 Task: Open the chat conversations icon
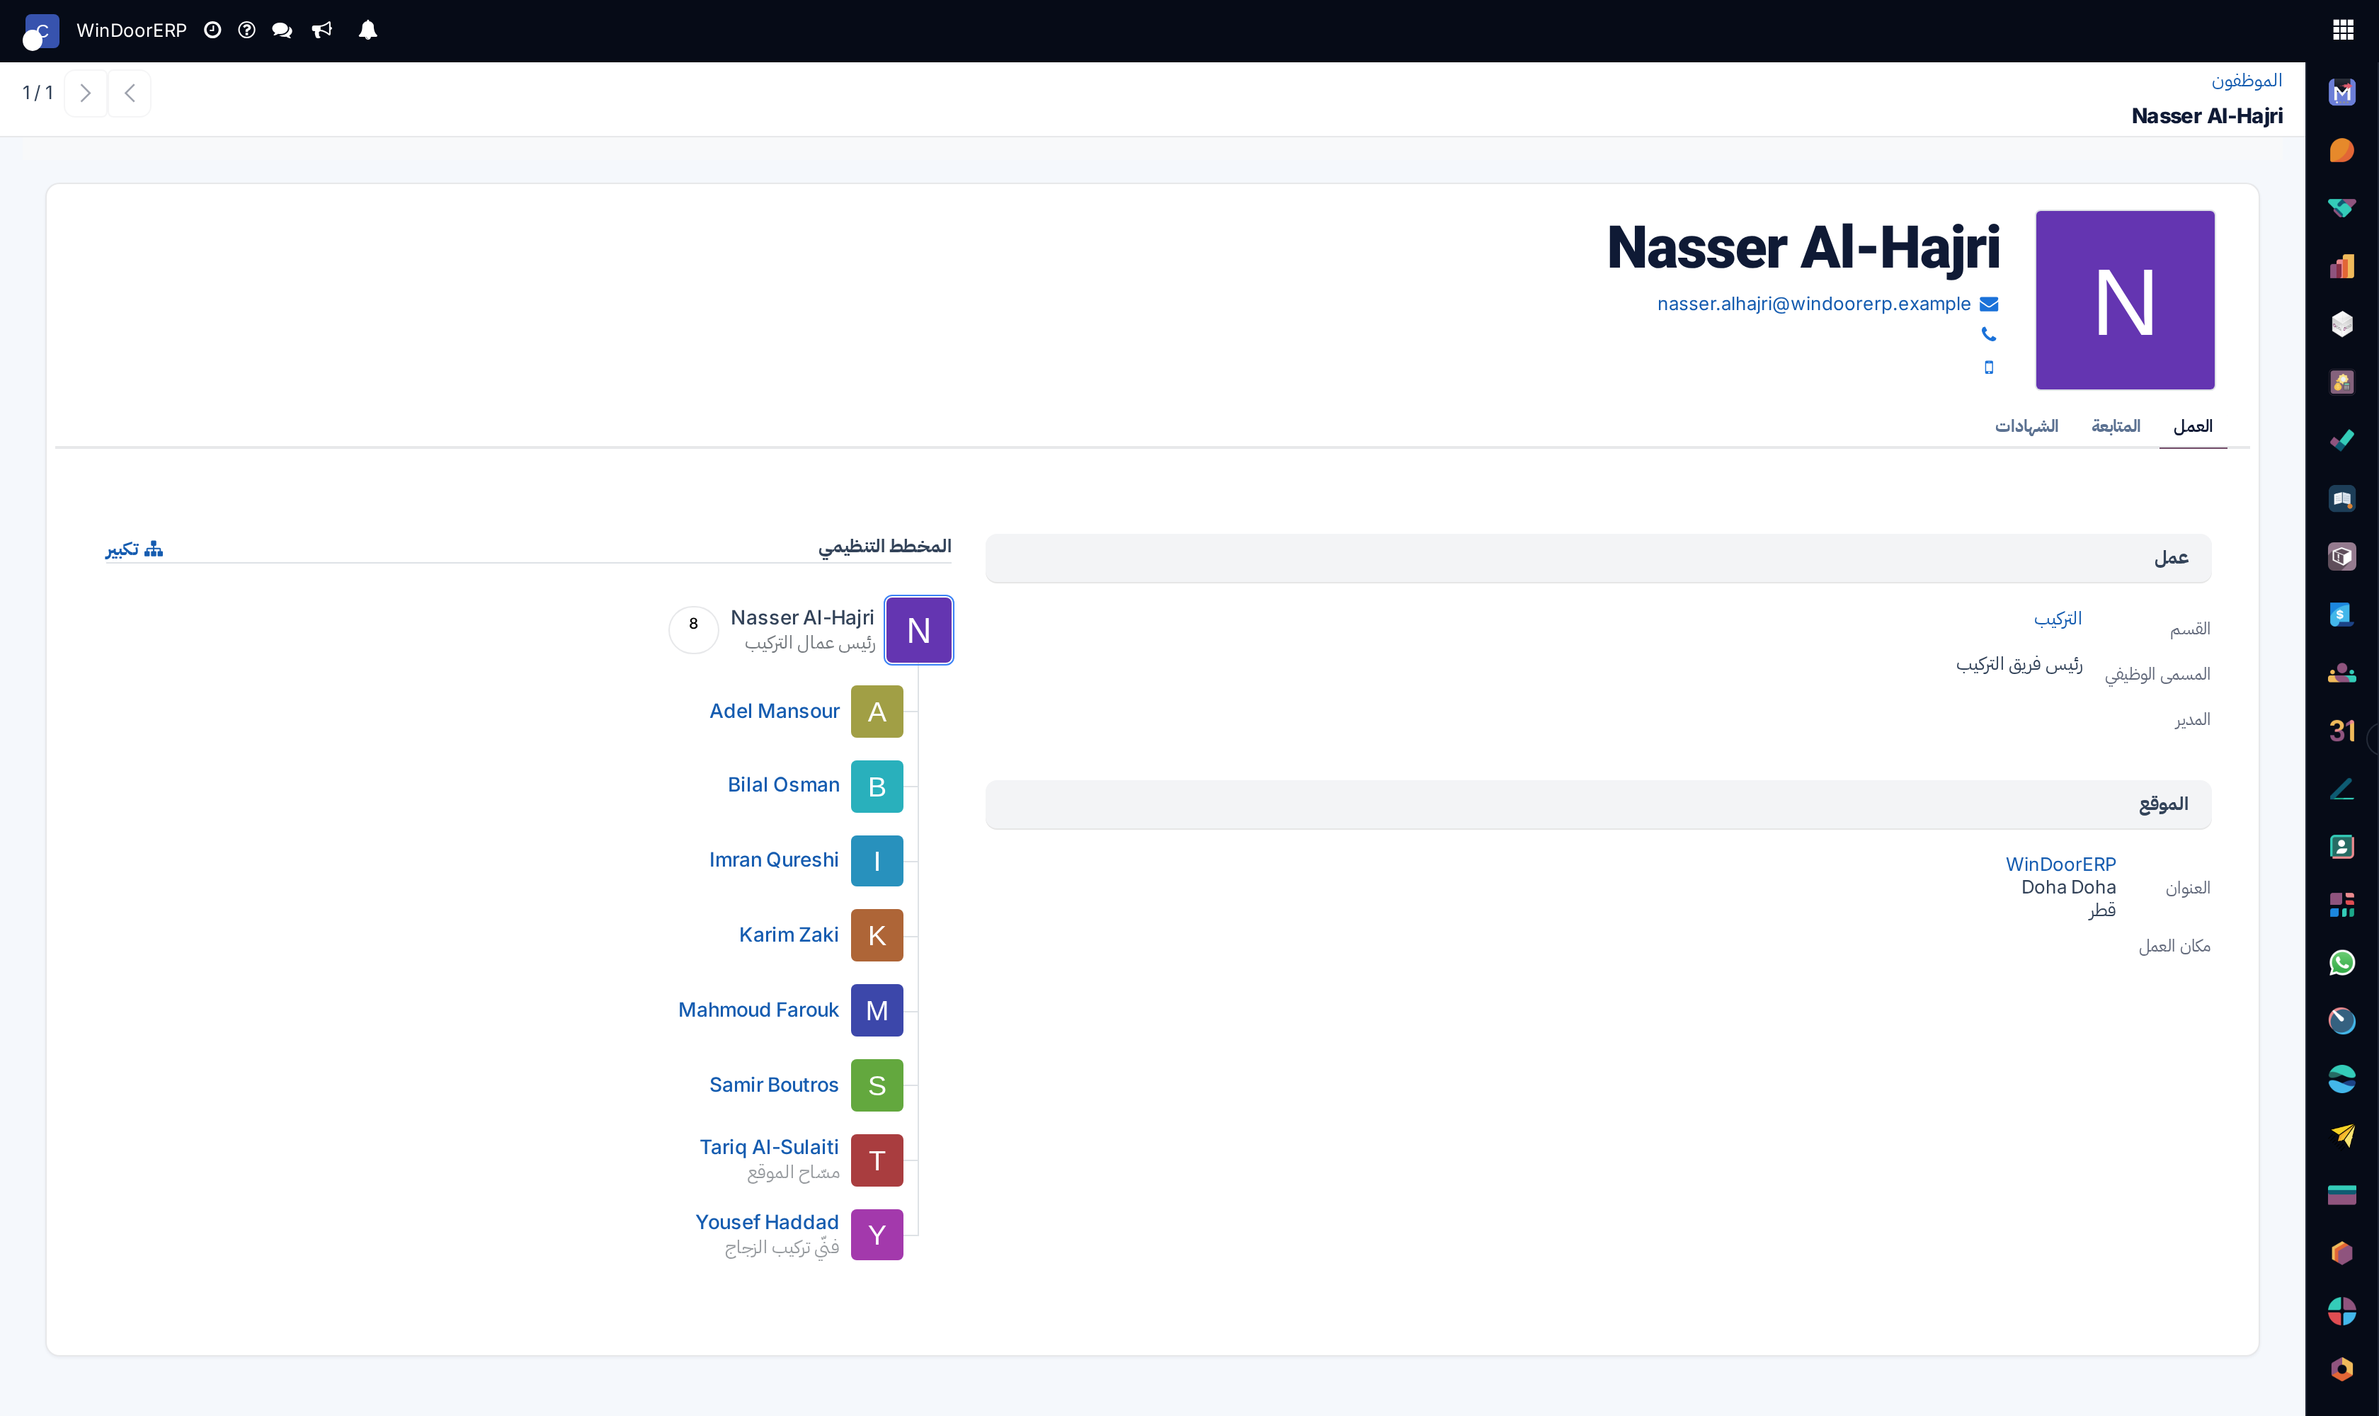[x=282, y=30]
